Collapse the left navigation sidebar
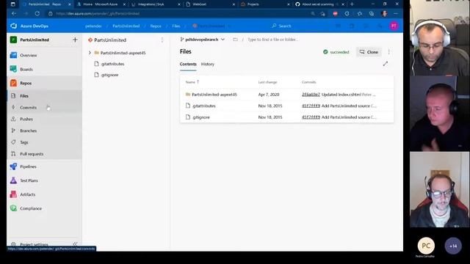 [x=75, y=244]
